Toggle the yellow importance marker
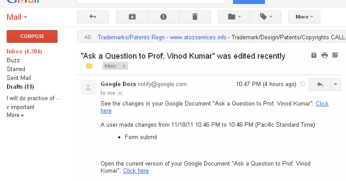Viewport: 346px width, 181px height. pyautogui.click(x=89, y=66)
